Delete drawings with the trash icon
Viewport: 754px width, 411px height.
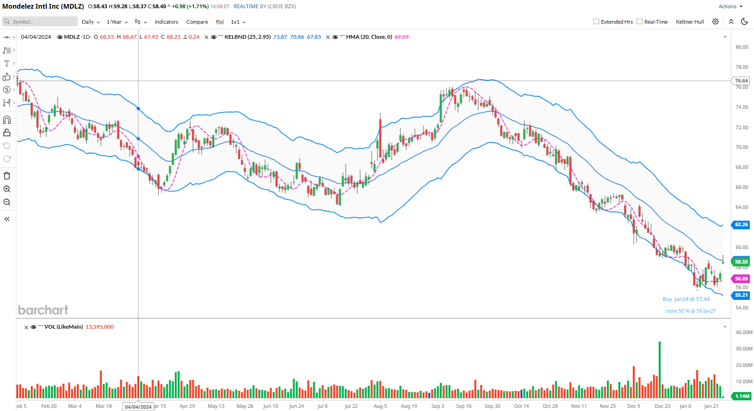pos(7,176)
